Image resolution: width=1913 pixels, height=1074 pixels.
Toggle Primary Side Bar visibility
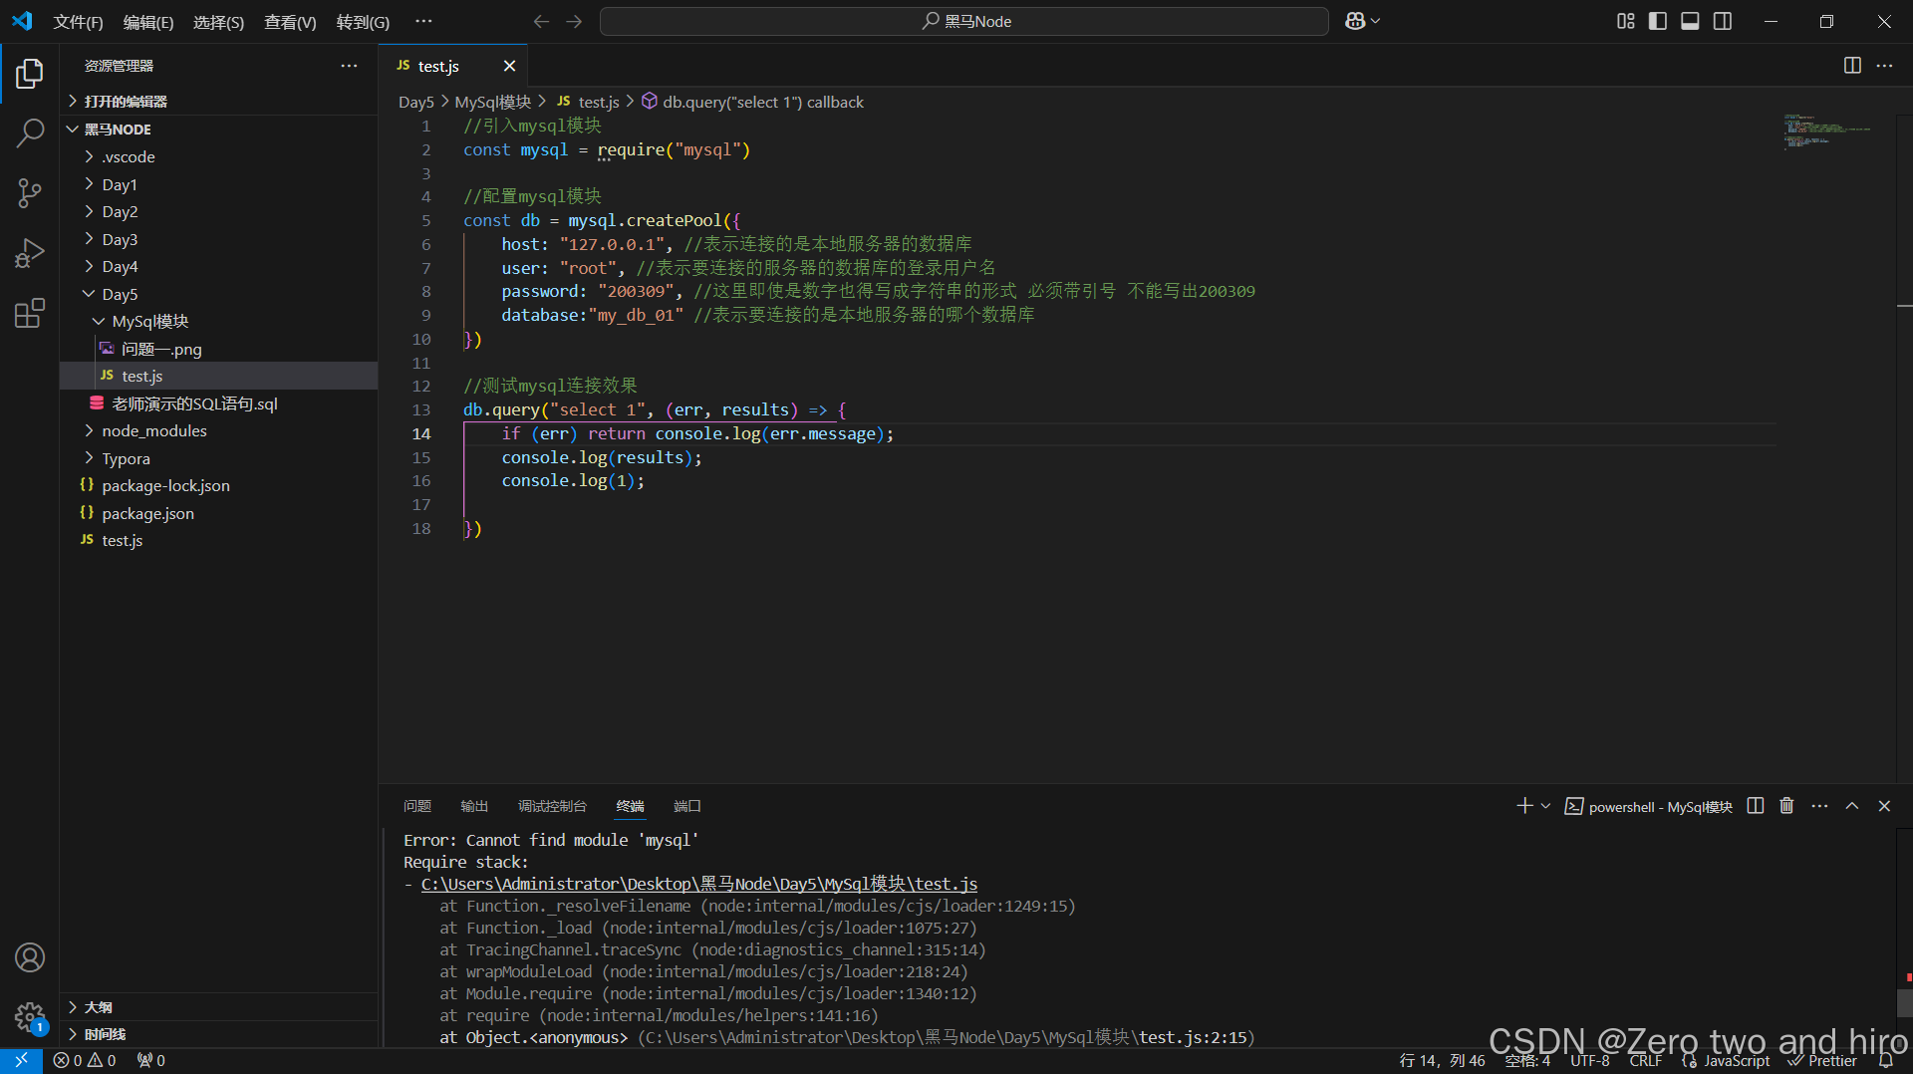click(x=1657, y=20)
